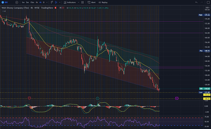Create an Alert
The image size is (211, 129).
[x=91, y=2]
